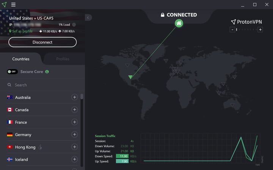
Task: Click the map zoom slider track
Action: [246, 30]
